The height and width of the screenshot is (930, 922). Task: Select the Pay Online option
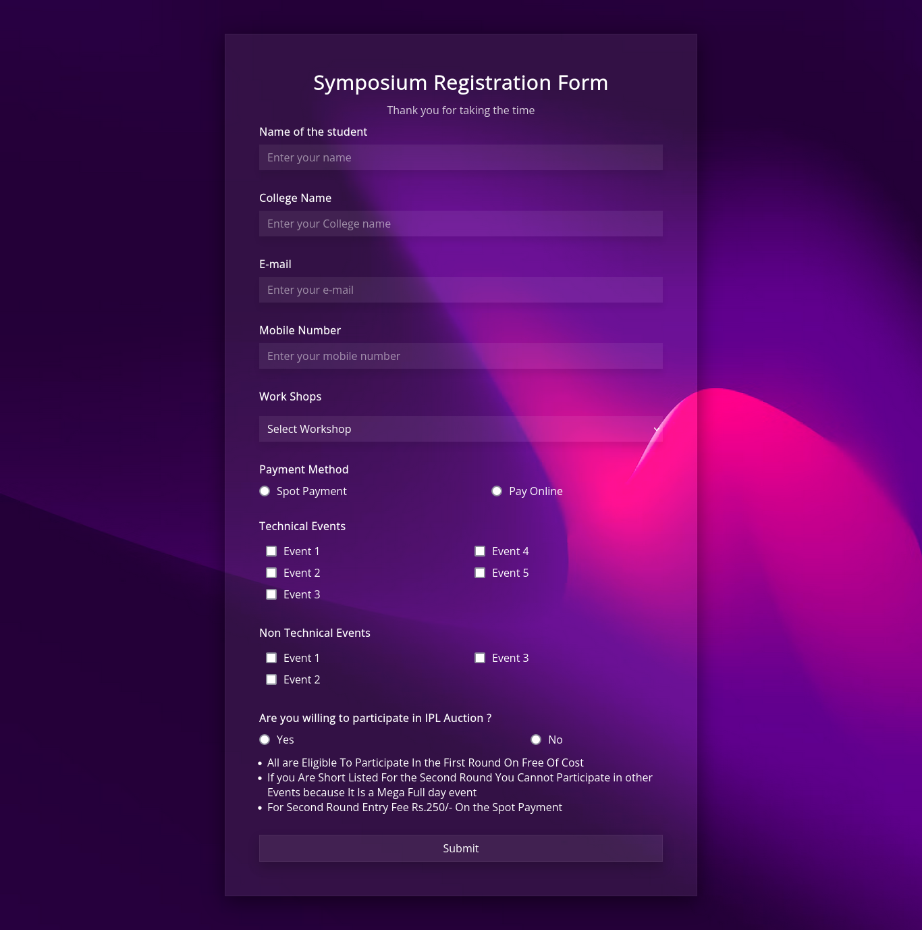[x=497, y=491]
